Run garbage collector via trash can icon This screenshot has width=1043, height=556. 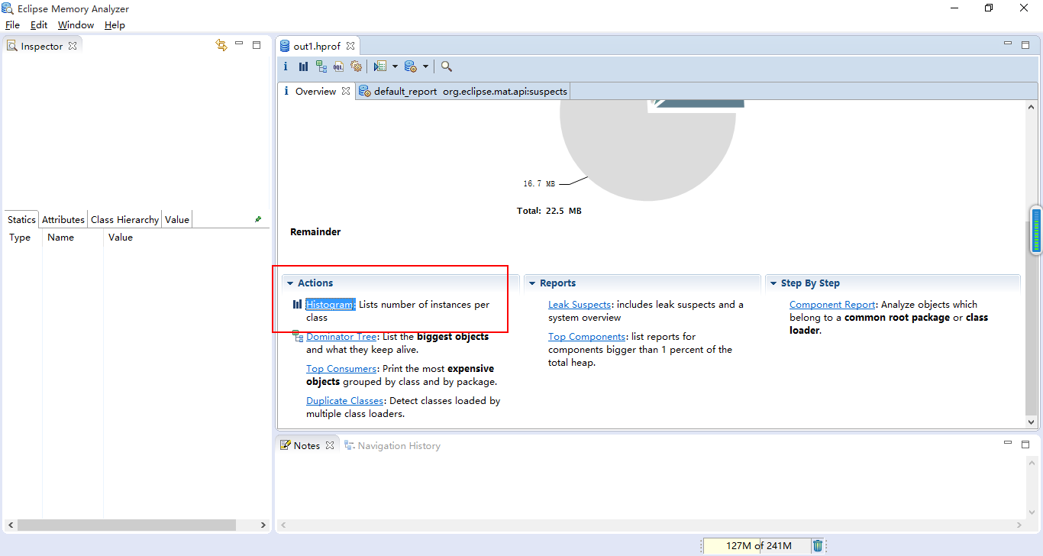tap(818, 545)
